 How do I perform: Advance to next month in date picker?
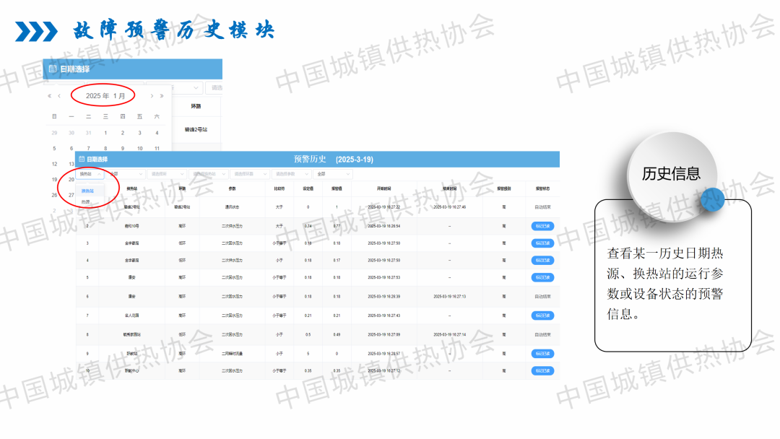(x=152, y=96)
